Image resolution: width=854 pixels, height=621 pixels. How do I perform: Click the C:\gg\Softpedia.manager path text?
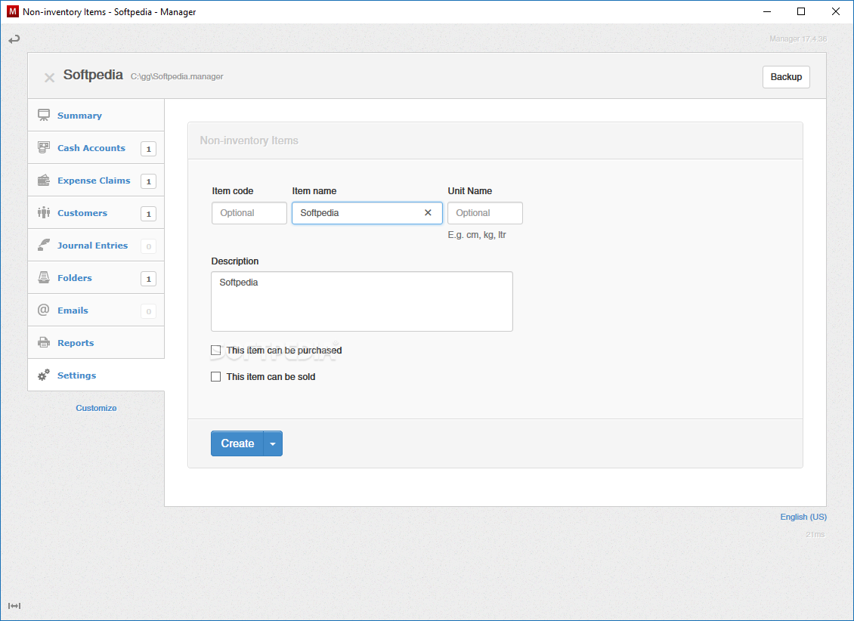click(x=177, y=77)
